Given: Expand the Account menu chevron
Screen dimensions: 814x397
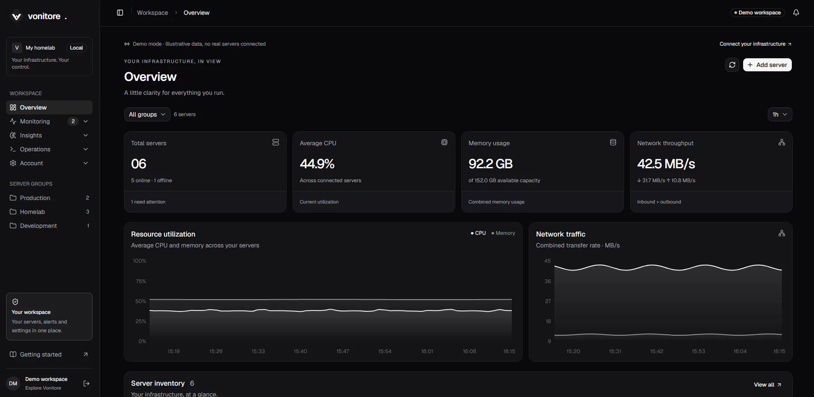Looking at the screenshot, I should [86, 163].
